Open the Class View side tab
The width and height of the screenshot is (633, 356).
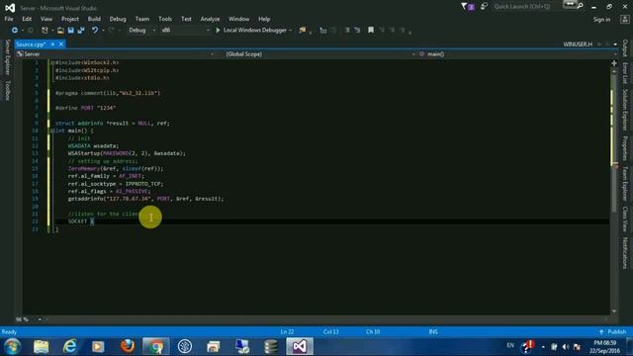pyautogui.click(x=625, y=219)
